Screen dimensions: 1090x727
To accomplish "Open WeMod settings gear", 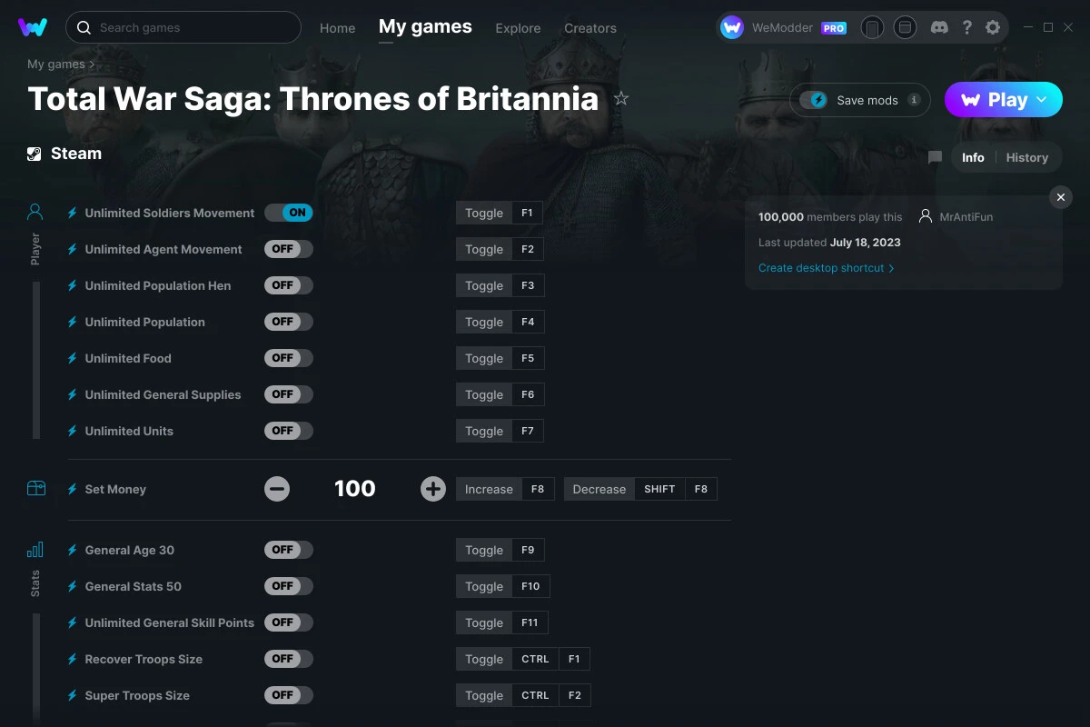I will pyautogui.click(x=993, y=27).
